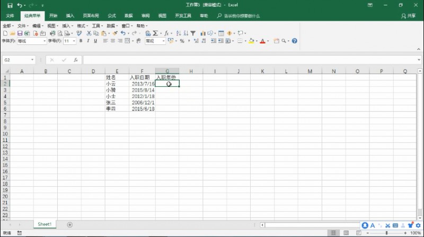Open the font name dropdown showing 等线
The image size is (424, 237).
pos(45,41)
